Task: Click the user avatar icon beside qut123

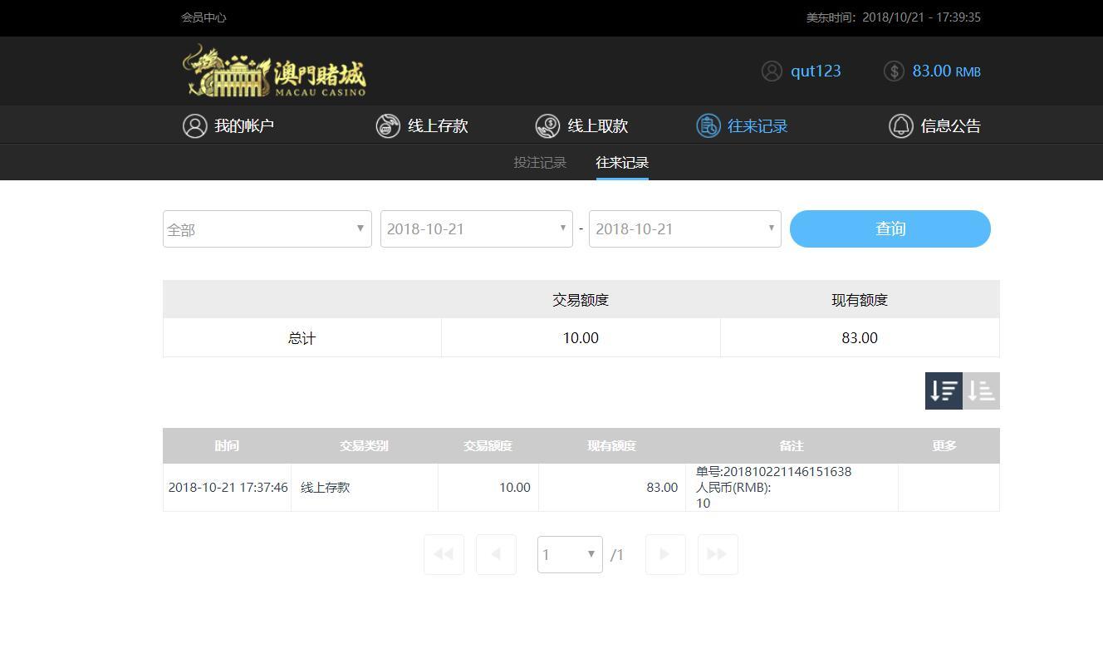Action: [772, 71]
